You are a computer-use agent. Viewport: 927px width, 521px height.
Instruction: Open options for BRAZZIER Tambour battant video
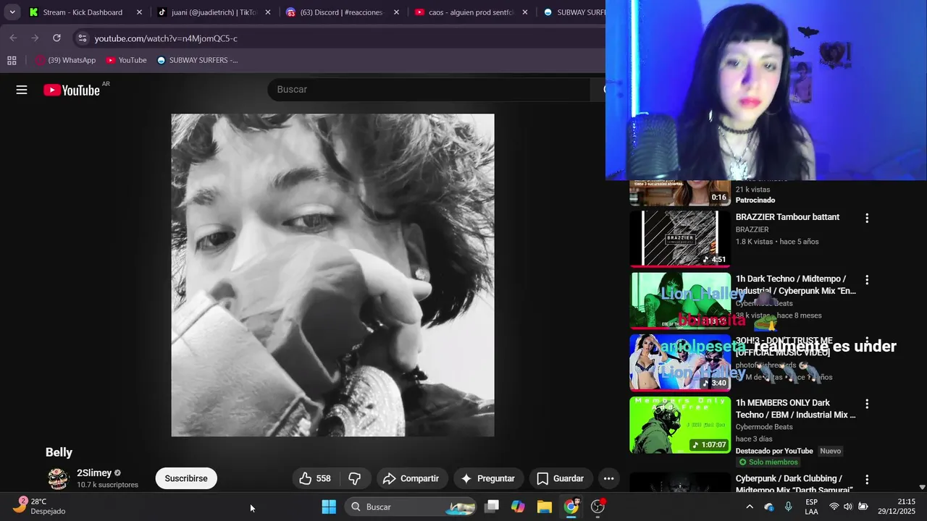click(867, 218)
